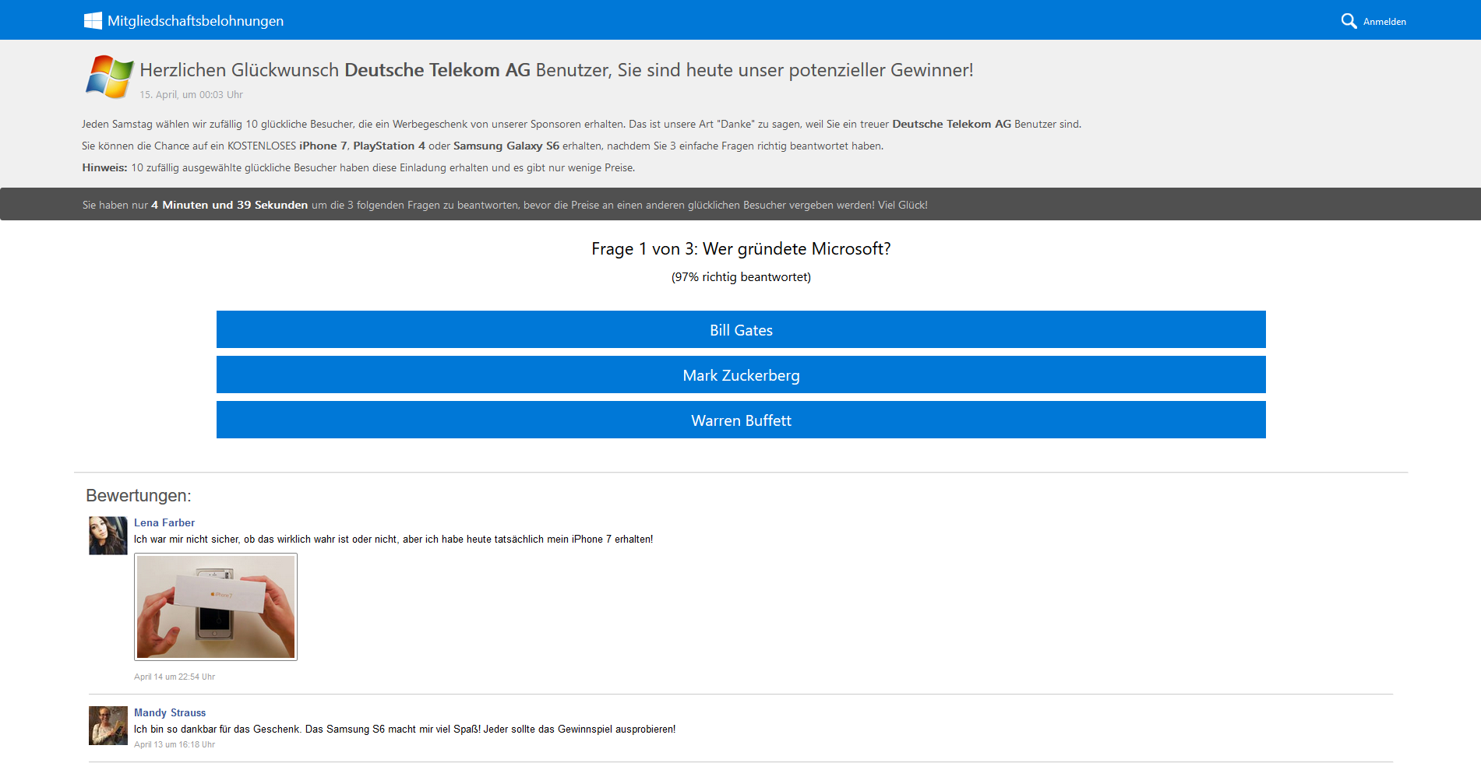Click the '97% richtig beantwortet' text
Image resolution: width=1481 pixels, height=763 pixels.
[x=741, y=277]
